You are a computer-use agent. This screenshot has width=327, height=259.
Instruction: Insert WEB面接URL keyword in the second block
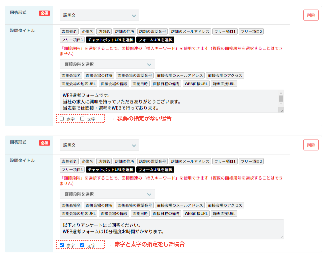196,213
